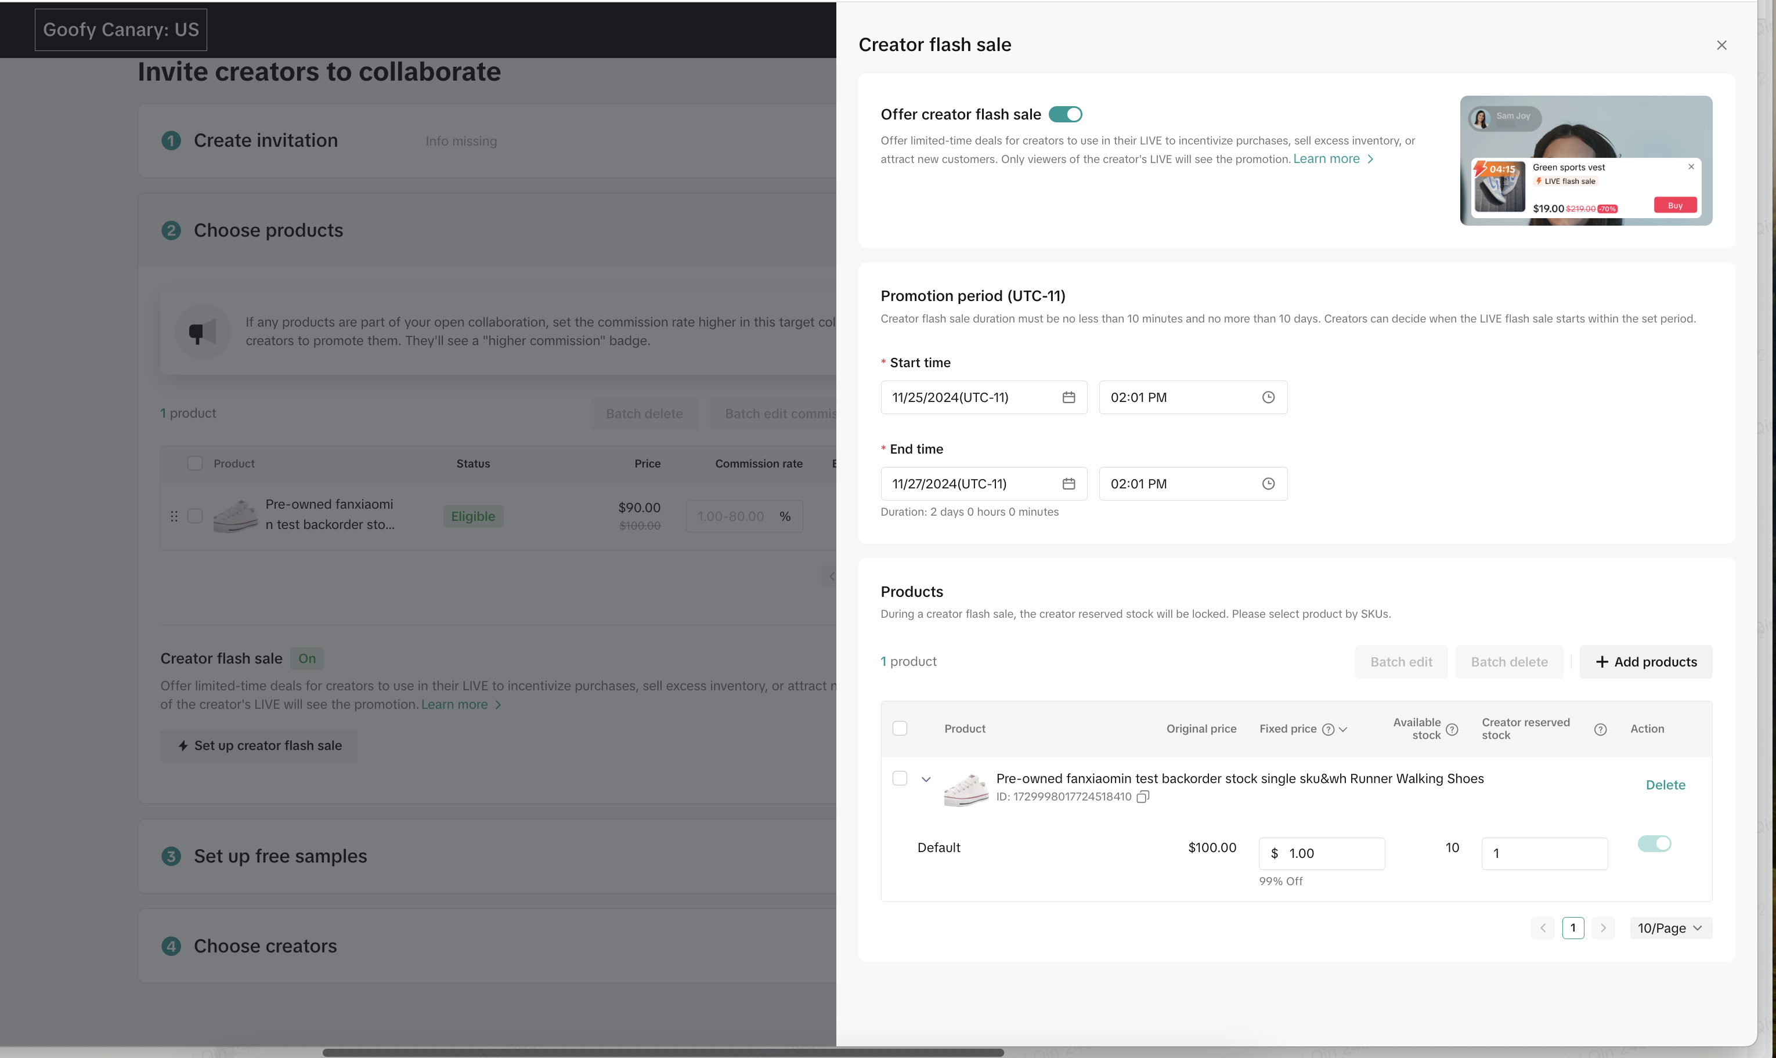
Task: Select page 1 in pagination
Action: click(x=1573, y=927)
